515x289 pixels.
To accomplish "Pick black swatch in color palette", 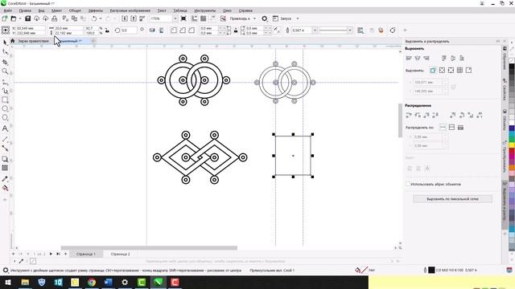I will click(512, 67).
